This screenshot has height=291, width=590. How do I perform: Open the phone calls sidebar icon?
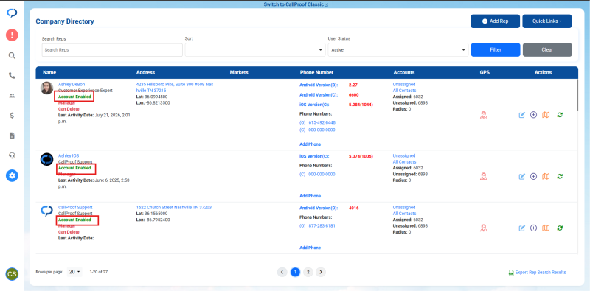click(x=12, y=76)
